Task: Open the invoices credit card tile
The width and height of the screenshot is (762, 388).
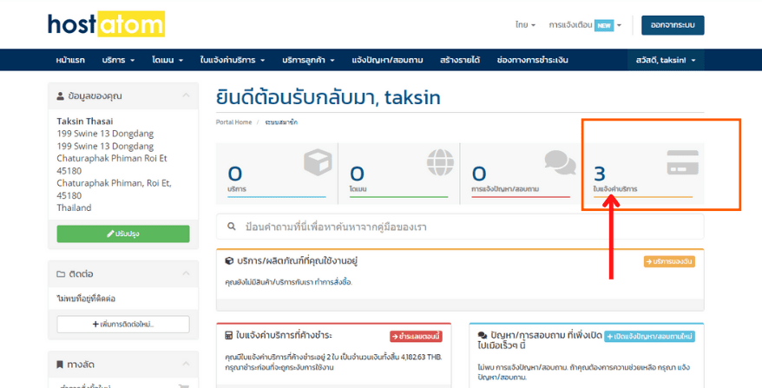Action: click(x=642, y=174)
